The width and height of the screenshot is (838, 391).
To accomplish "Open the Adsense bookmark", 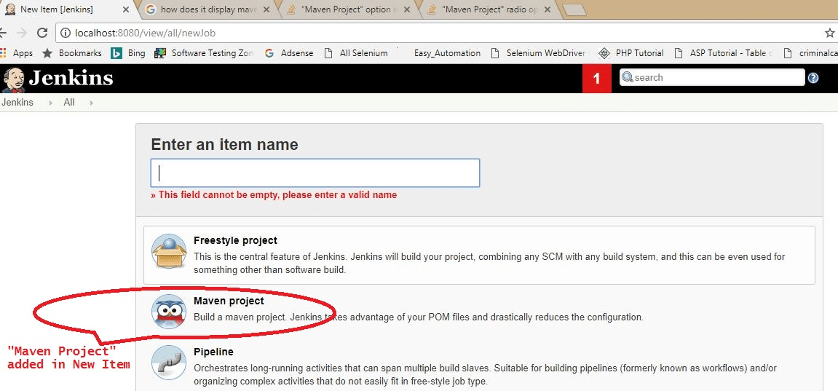I will pos(288,53).
